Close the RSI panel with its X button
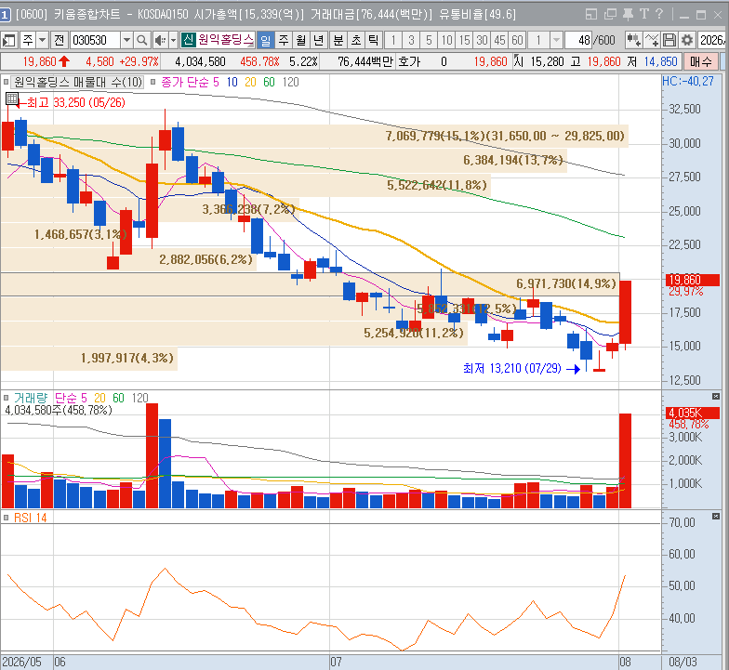This screenshot has height=670, width=729. click(716, 517)
